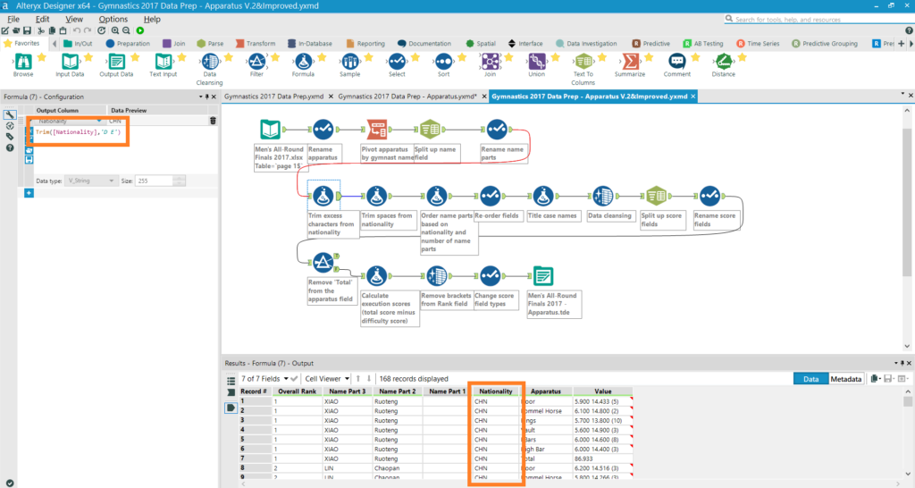Screen dimensions: 915x488
Task: Click the Union tool icon
Action: tap(536, 62)
